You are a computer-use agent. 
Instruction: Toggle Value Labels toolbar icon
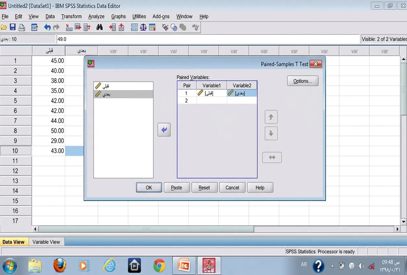tap(165, 28)
